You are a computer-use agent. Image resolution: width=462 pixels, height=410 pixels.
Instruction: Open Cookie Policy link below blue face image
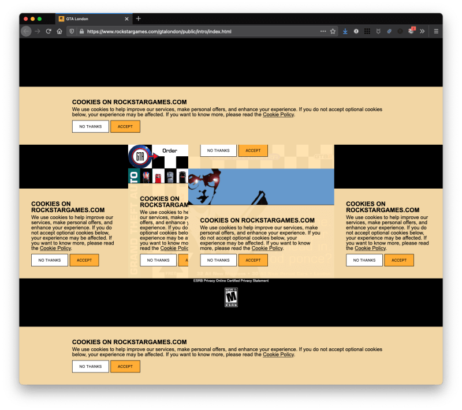tap(267, 248)
